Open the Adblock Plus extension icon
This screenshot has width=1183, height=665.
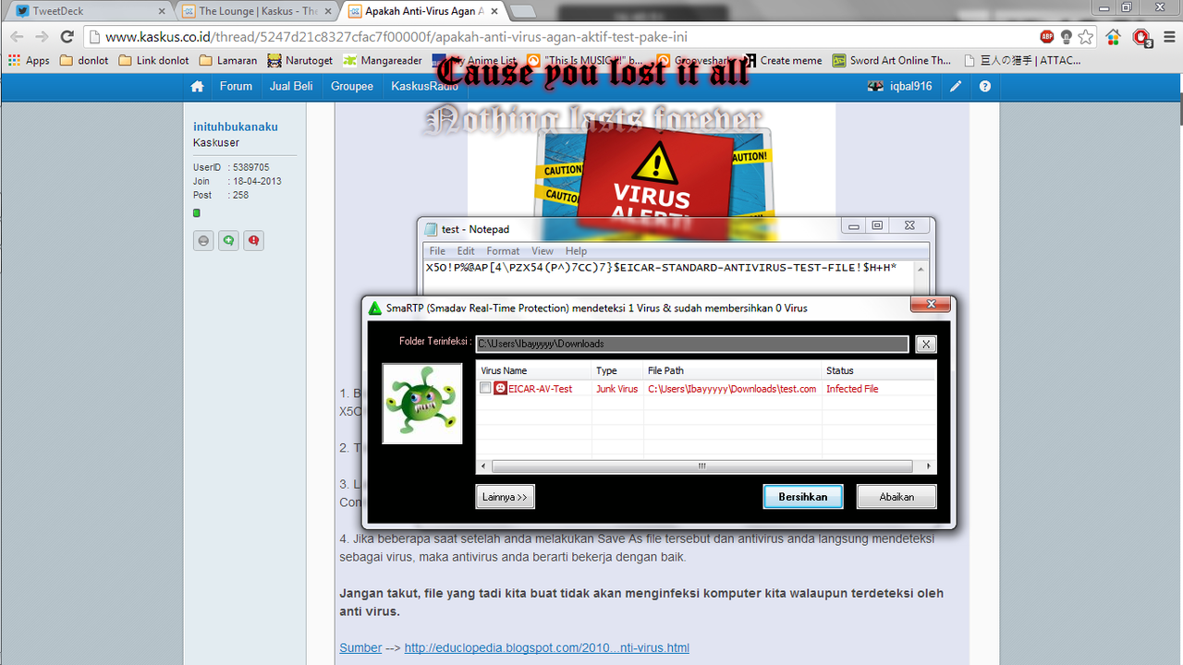1046,37
